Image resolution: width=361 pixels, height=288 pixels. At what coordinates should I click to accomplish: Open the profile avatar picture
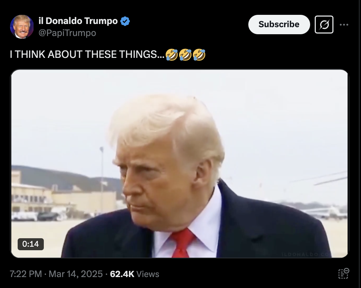(22, 27)
